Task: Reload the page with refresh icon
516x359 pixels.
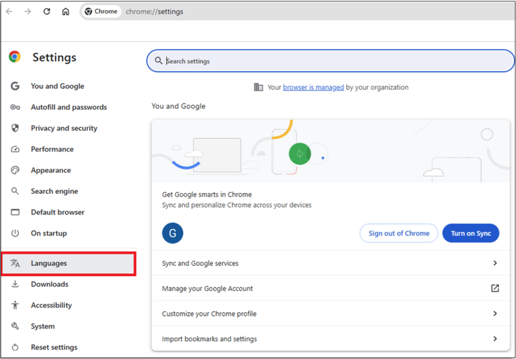Action: tap(47, 12)
